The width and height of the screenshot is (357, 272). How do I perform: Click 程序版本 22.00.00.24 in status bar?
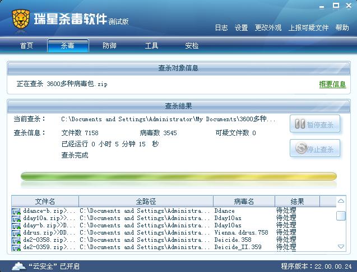pos(317,266)
